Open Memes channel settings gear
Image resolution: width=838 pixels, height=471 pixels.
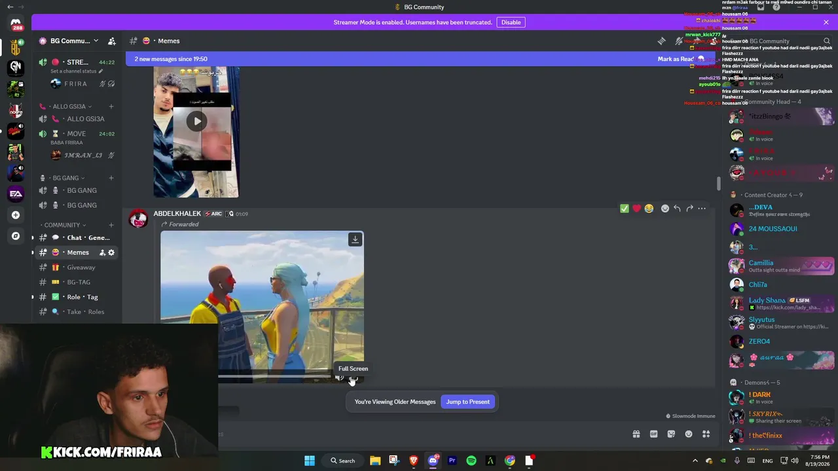[111, 253]
